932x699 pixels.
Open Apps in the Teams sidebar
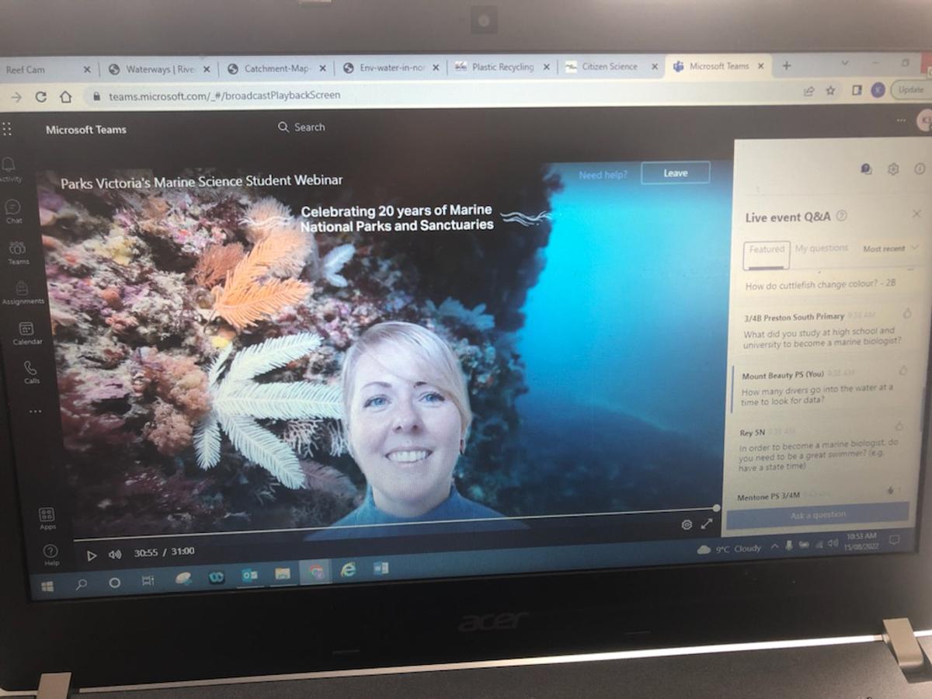click(47, 519)
